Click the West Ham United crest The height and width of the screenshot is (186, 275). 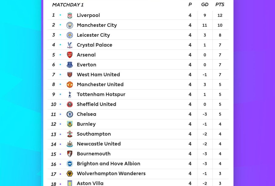(70, 75)
